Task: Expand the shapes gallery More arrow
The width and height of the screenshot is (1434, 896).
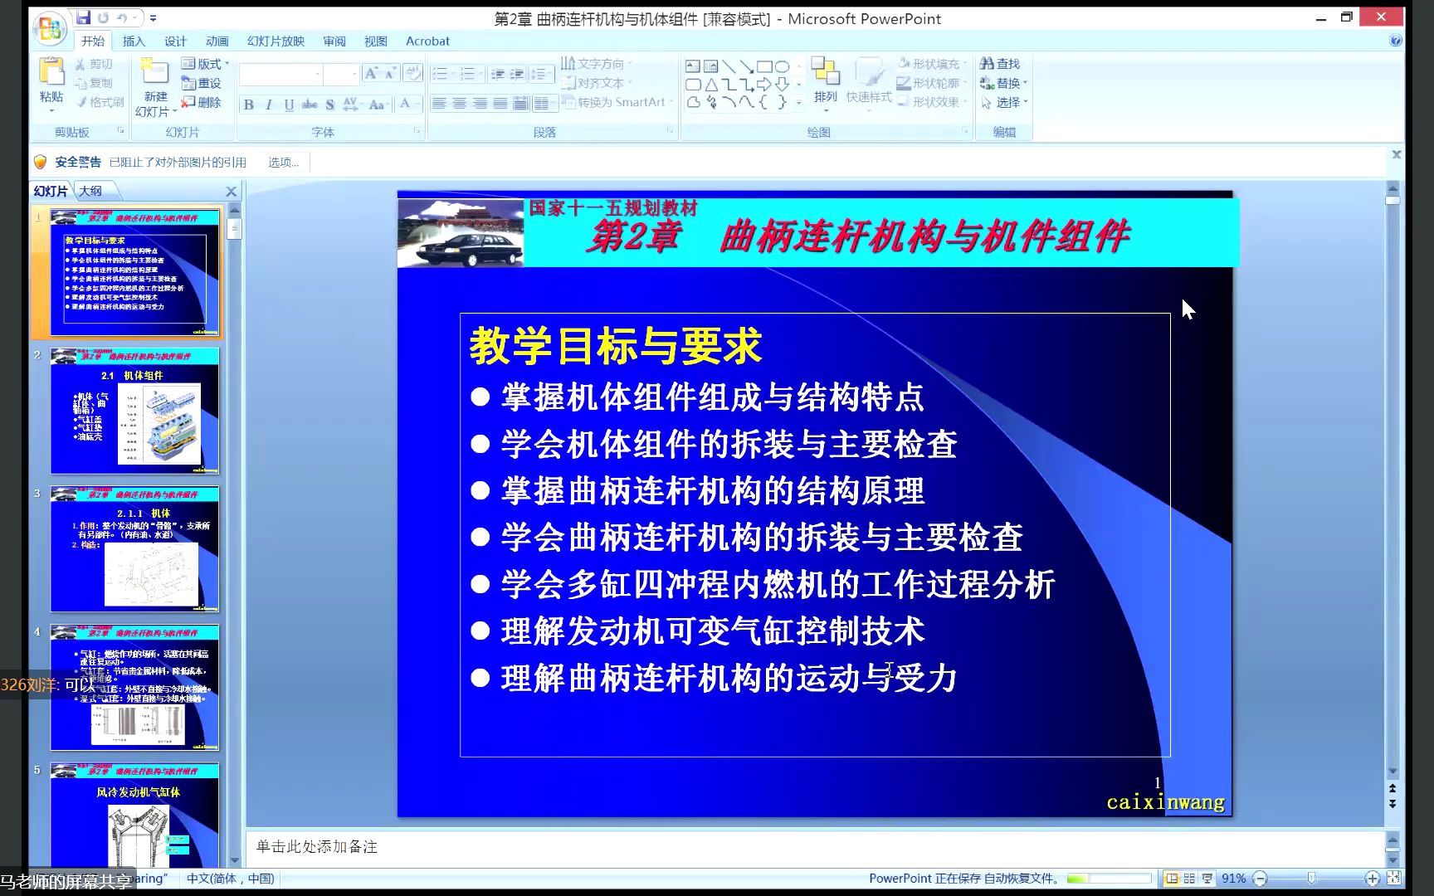Action: pyautogui.click(x=799, y=103)
